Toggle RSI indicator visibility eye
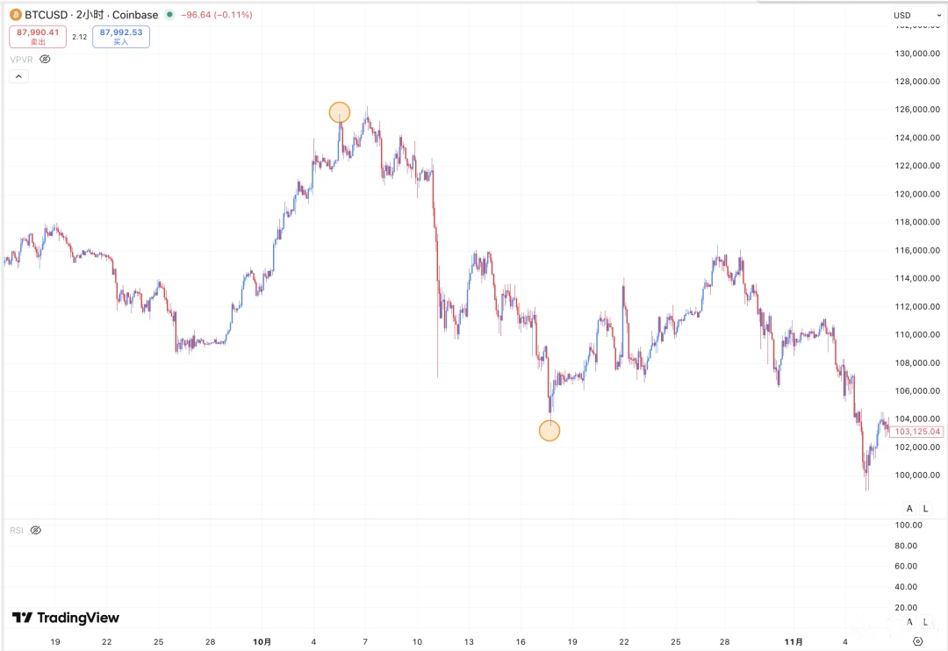Screen dimensions: 948x651 (x=36, y=531)
